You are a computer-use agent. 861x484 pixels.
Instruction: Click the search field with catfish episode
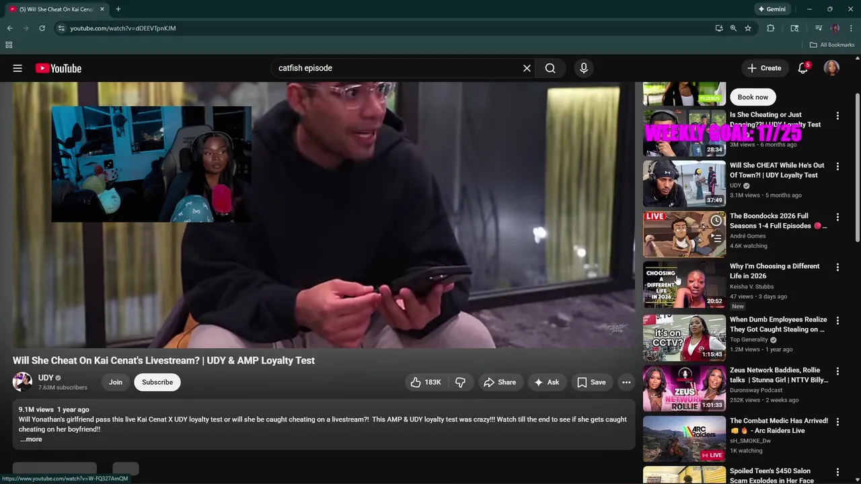[397, 68]
